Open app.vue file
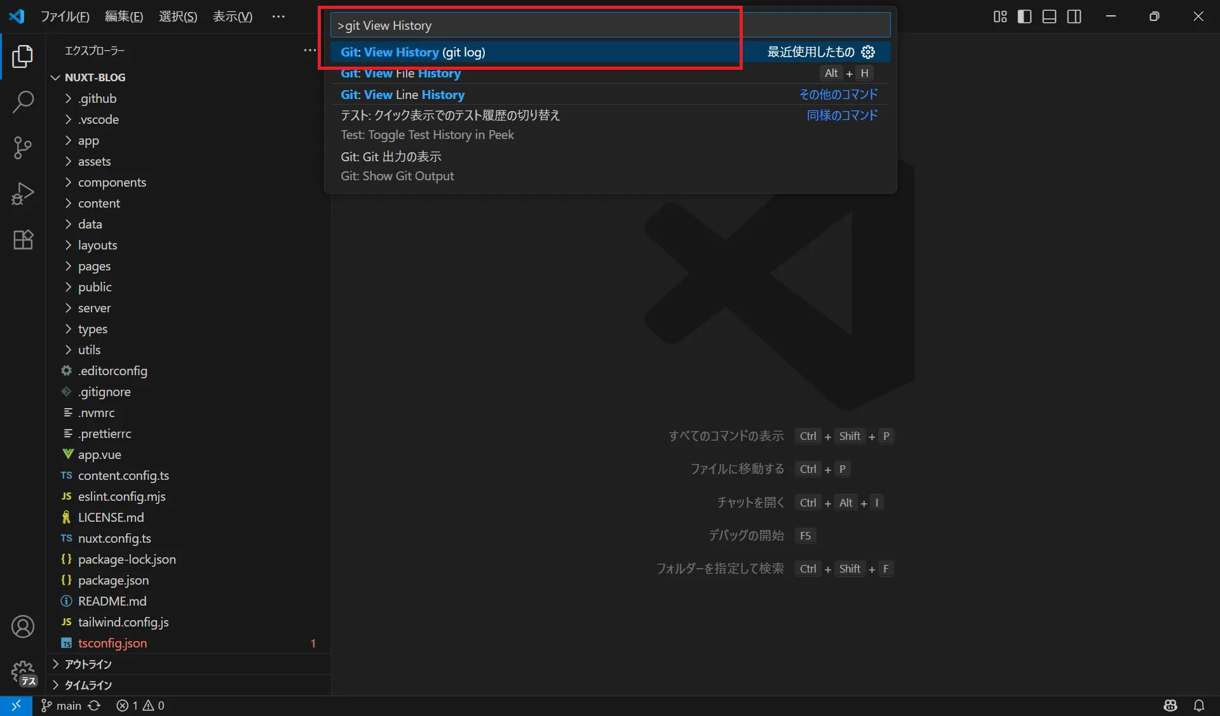The height and width of the screenshot is (716, 1220). point(188,454)
